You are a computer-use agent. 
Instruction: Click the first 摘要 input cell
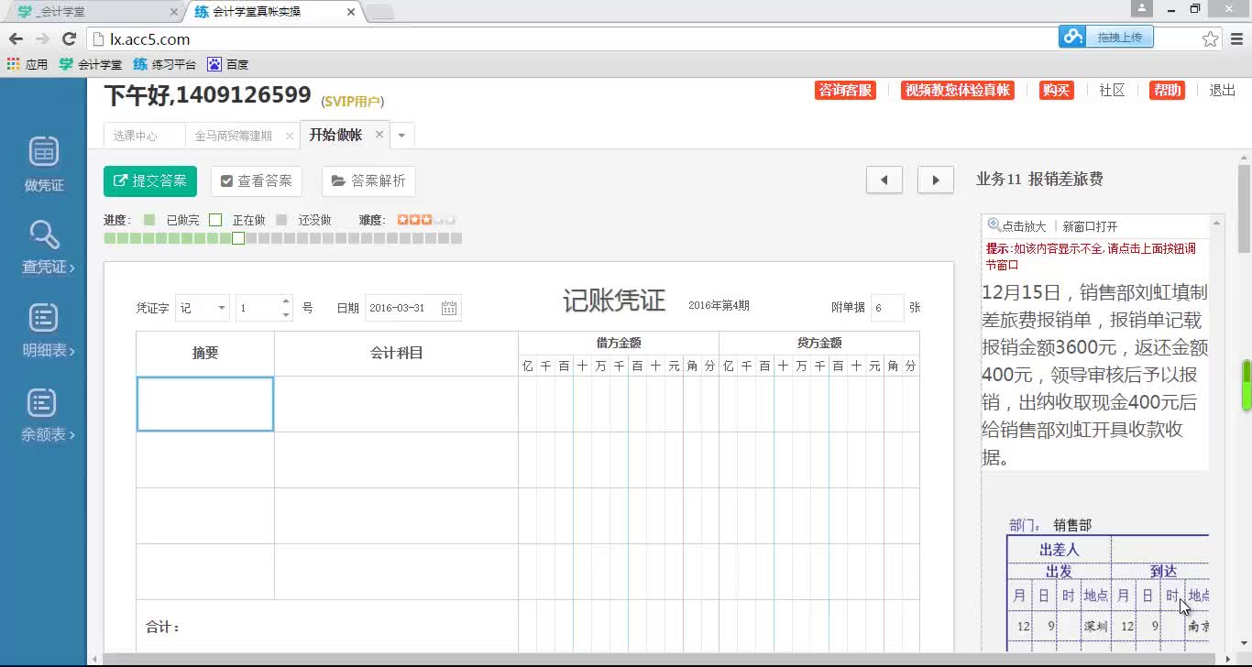(205, 404)
